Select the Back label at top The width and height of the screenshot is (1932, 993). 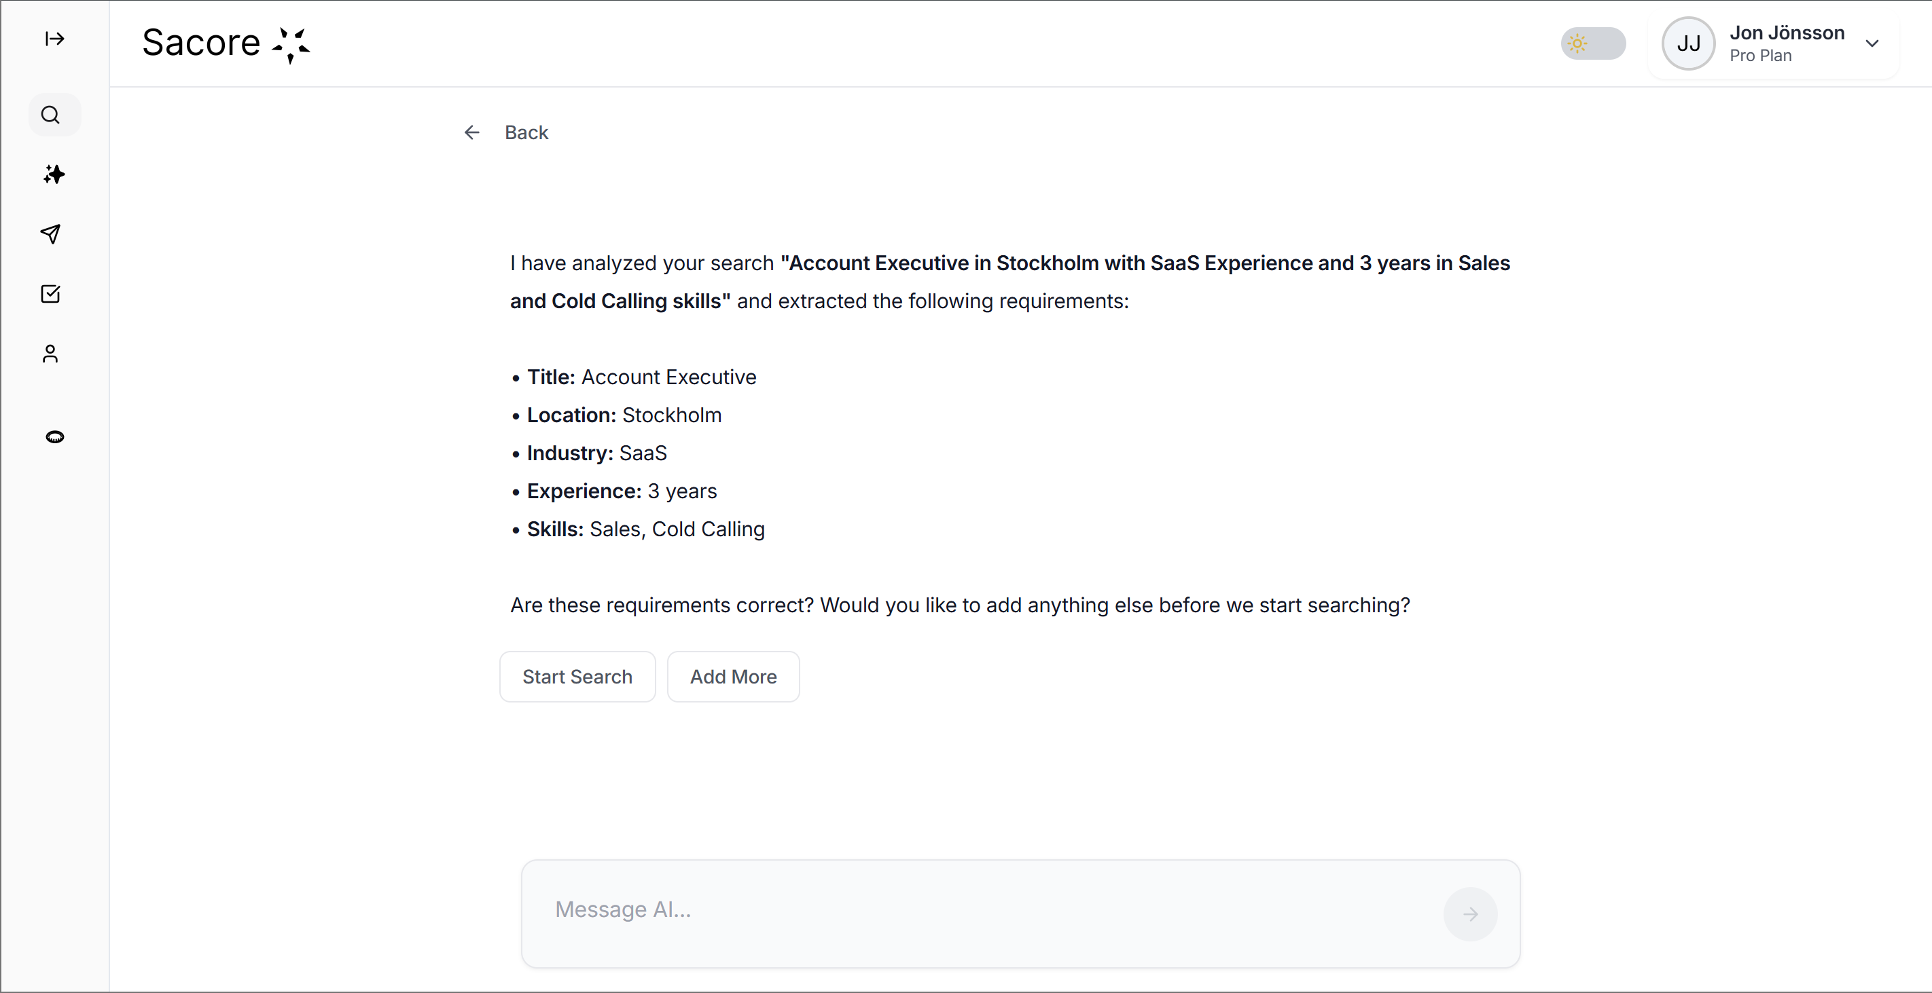point(526,132)
